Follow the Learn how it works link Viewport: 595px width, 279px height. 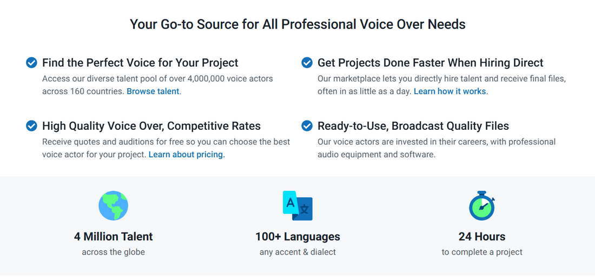(x=449, y=91)
